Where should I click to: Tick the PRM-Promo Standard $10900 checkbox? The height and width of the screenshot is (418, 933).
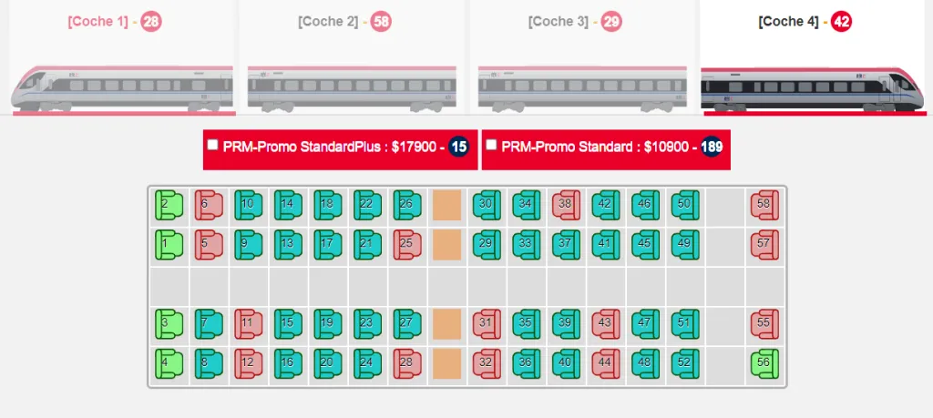(491, 145)
